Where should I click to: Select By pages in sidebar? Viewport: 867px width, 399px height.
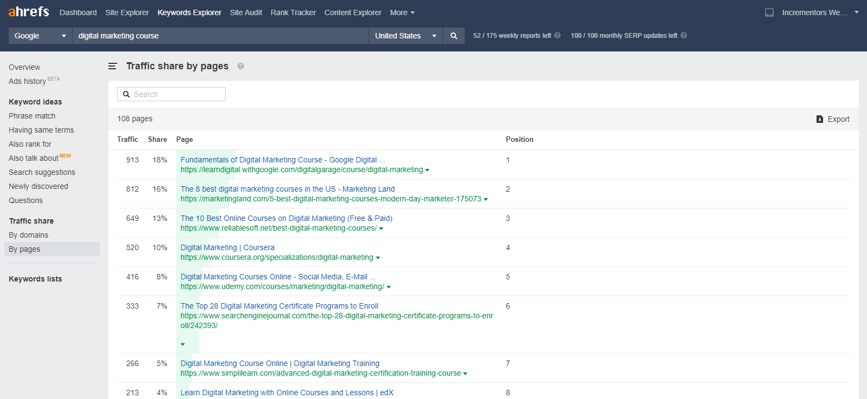(52, 249)
